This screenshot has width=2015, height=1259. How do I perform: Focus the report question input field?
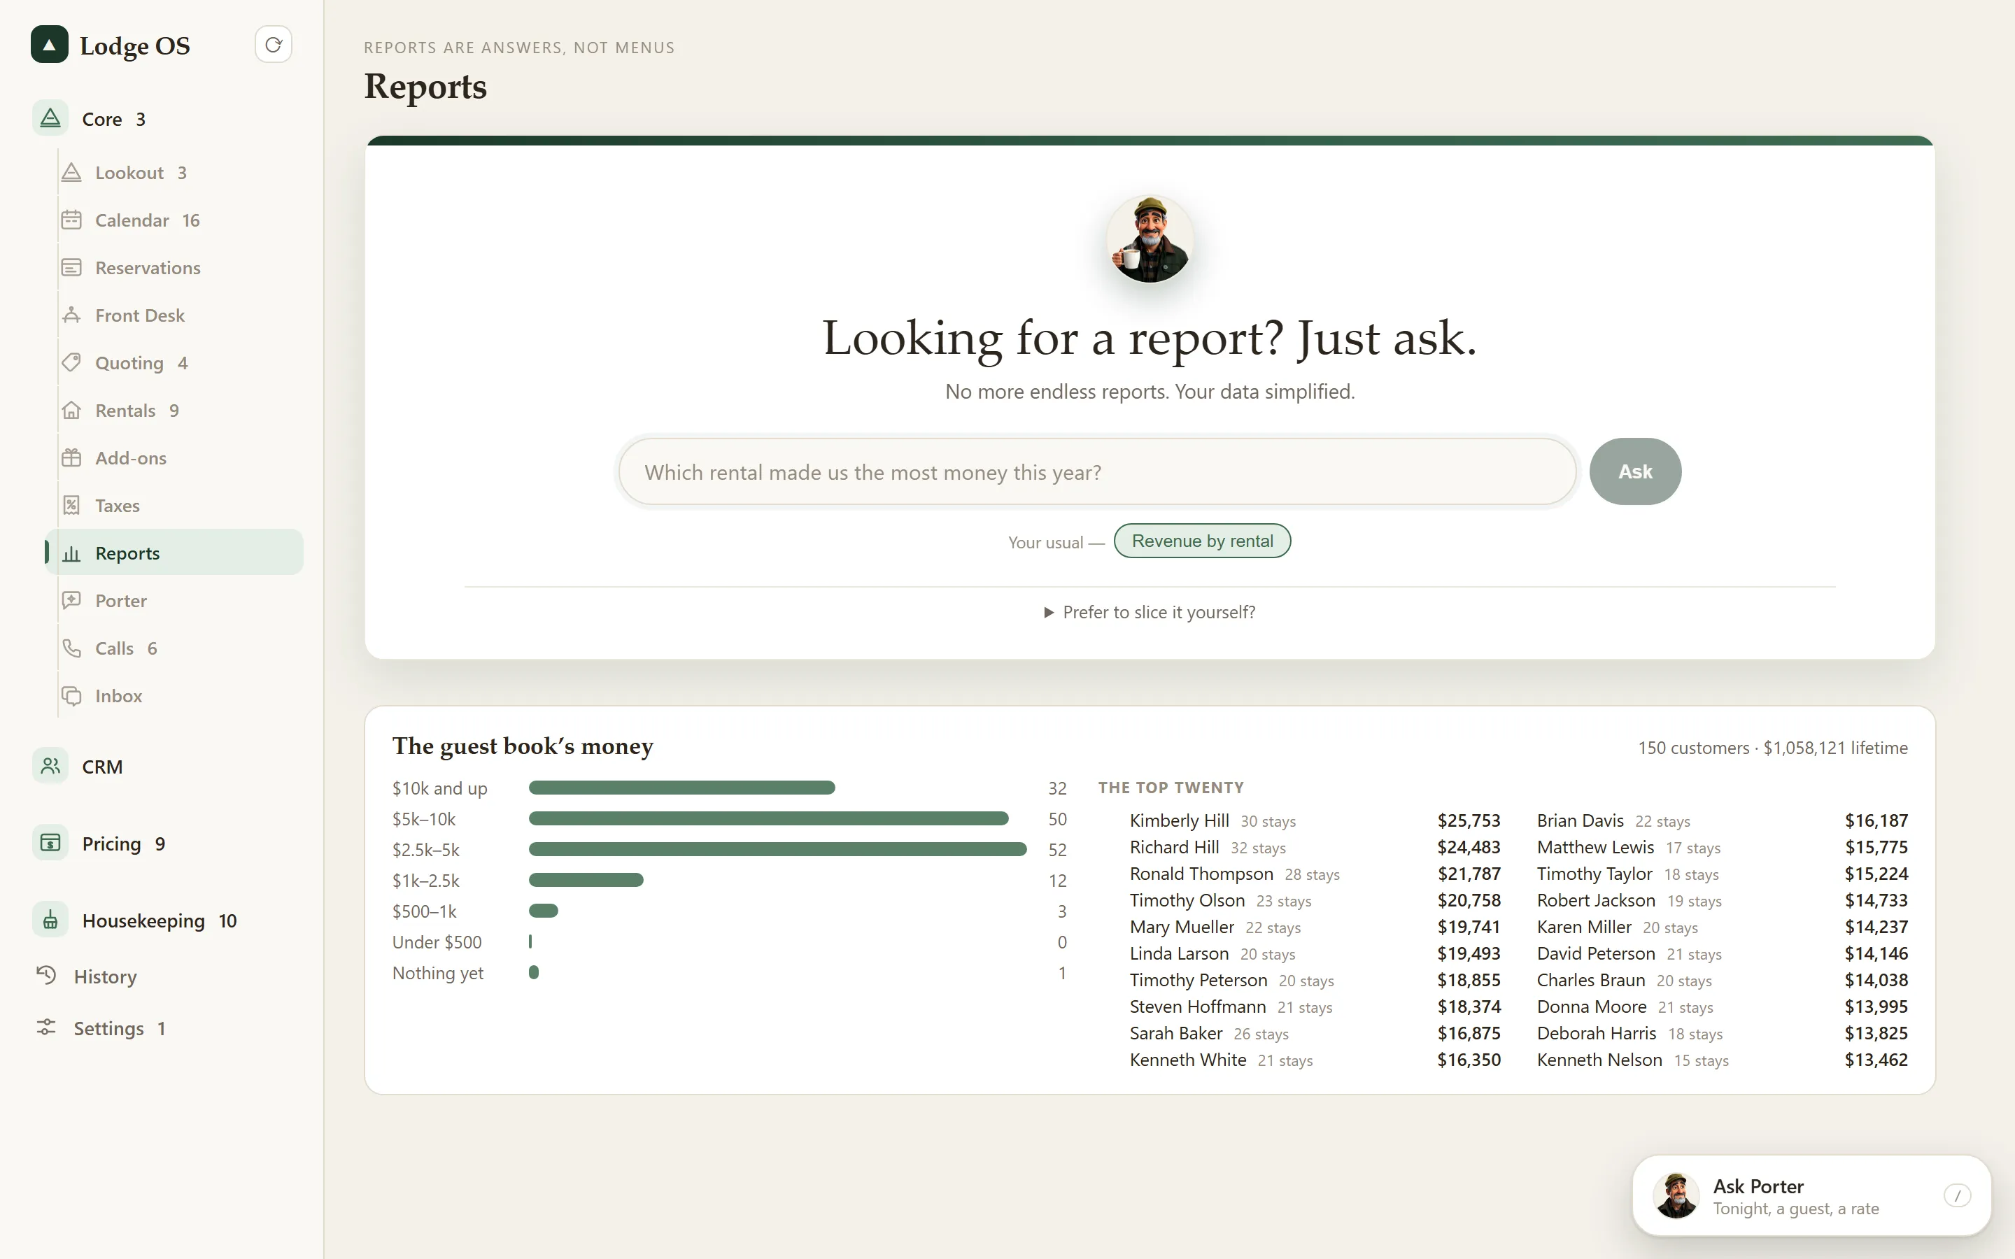pos(1096,471)
